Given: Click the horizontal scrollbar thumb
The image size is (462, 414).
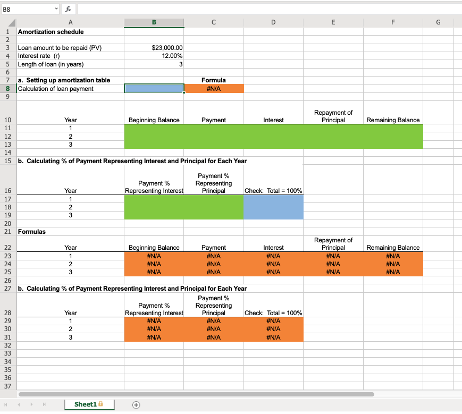Looking at the screenshot, I should (196, 394).
